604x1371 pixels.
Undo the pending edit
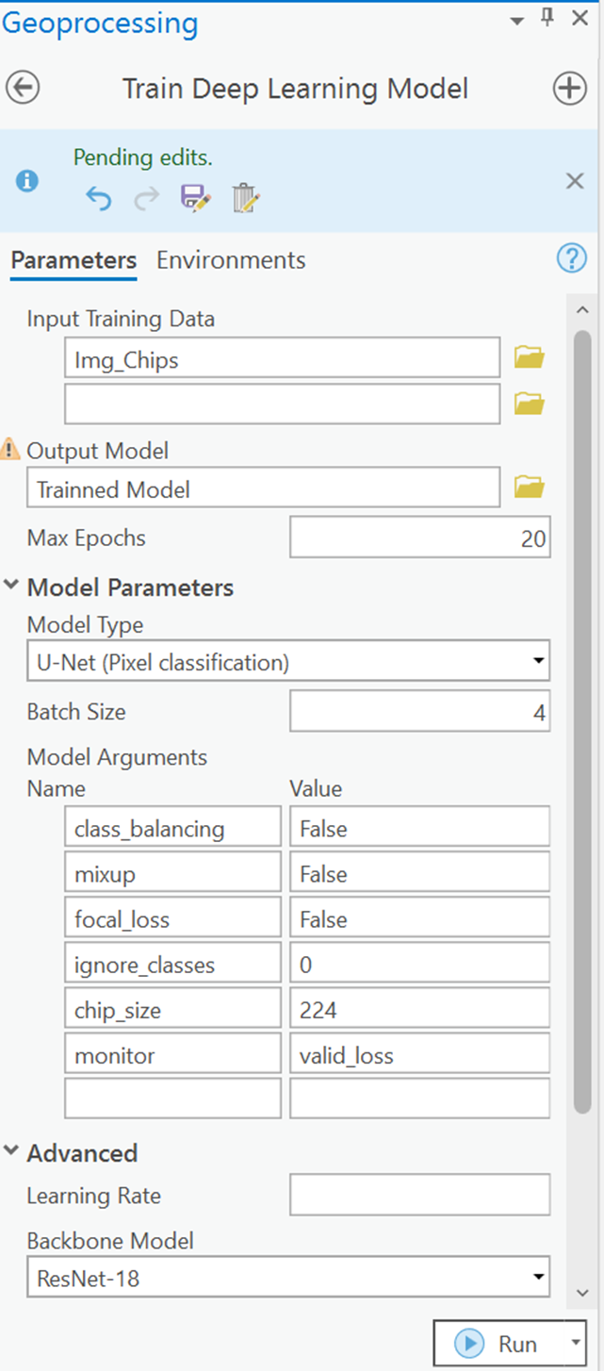(x=98, y=199)
